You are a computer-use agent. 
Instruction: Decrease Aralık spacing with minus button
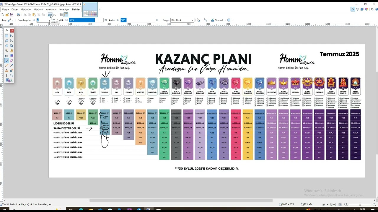coord(118,20)
